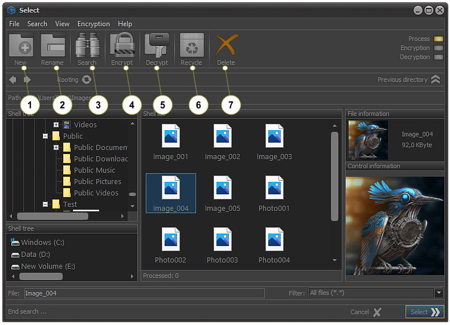
Task: Click folder tree scroll-up arrow
Action: pos(132,123)
